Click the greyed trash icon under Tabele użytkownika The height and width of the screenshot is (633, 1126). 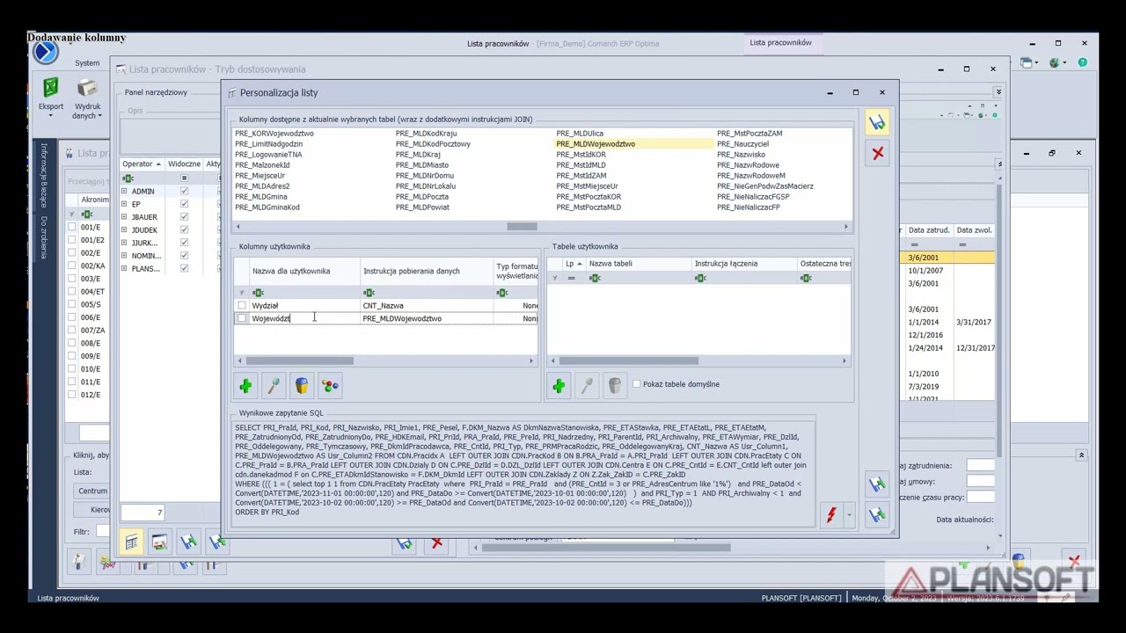point(615,385)
